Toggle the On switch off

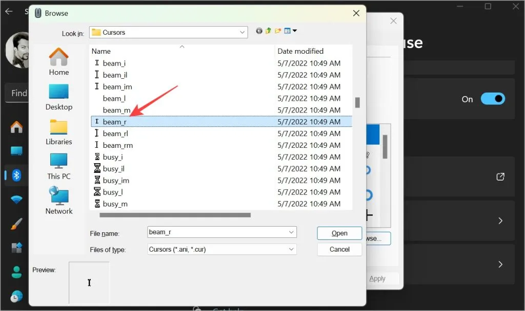[493, 99]
